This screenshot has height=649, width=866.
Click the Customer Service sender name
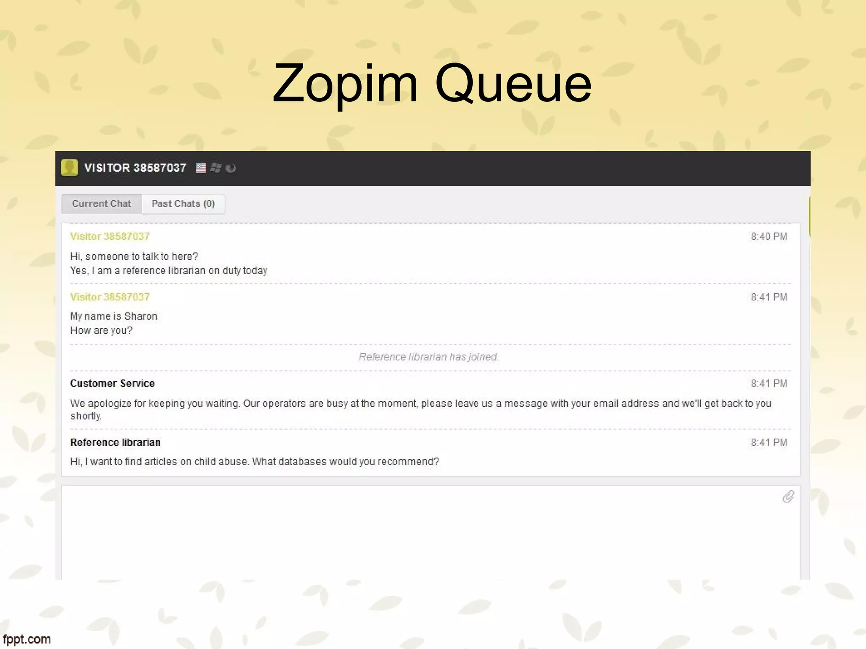tap(112, 383)
